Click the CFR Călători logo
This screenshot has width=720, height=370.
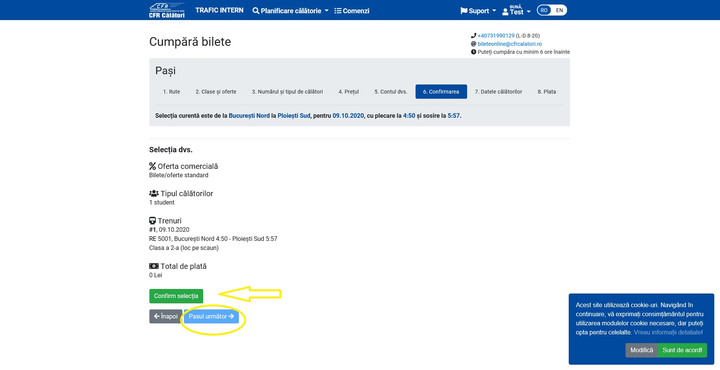coord(167,10)
